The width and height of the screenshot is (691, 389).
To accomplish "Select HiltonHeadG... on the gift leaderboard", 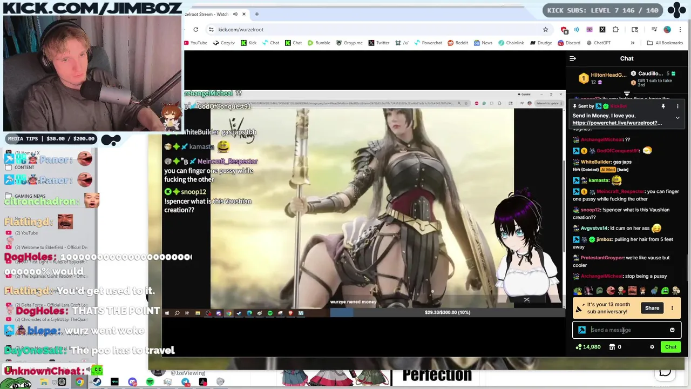I will pos(604,78).
